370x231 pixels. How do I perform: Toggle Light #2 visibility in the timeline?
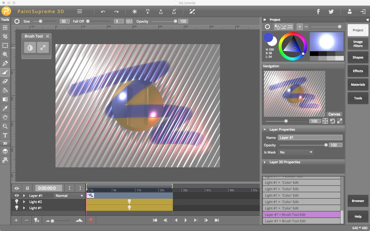pyautogui.click(x=17, y=202)
